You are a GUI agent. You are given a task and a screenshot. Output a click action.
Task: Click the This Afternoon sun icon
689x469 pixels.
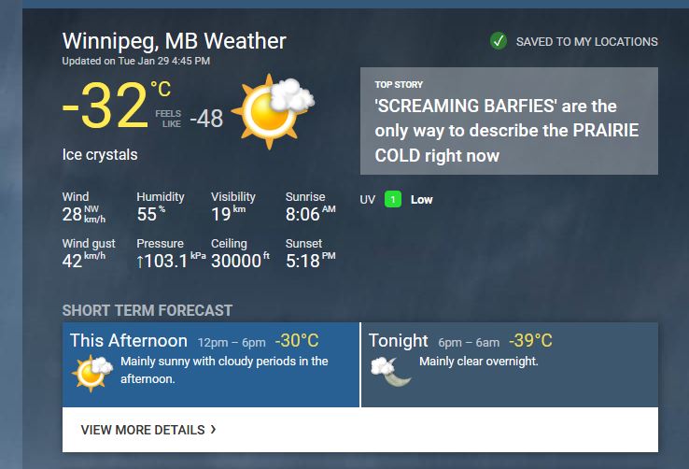pos(91,373)
